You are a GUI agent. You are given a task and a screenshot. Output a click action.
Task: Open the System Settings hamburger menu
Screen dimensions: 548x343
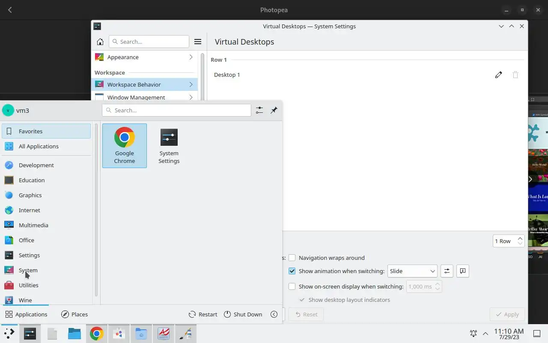coord(198,42)
